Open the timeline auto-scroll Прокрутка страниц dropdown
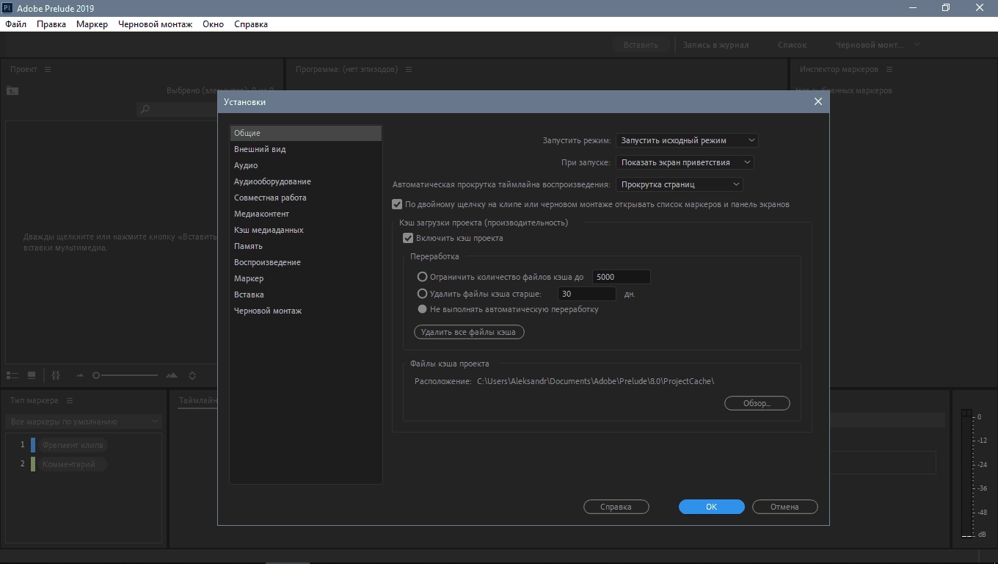 click(680, 184)
